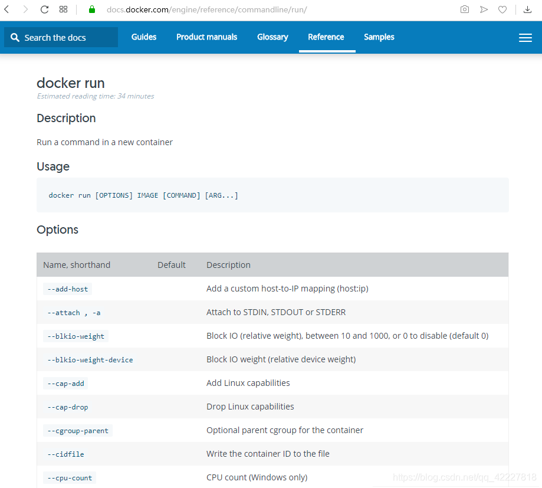Open the Product manuals tab
The image size is (542, 488).
click(x=206, y=37)
